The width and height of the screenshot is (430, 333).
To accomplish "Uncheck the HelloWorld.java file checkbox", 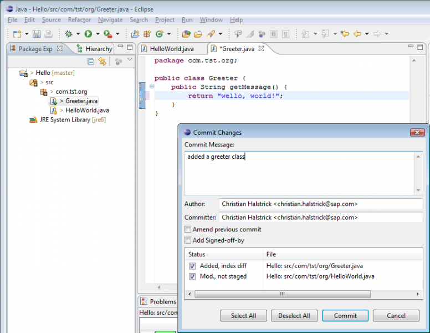I will pos(192,276).
